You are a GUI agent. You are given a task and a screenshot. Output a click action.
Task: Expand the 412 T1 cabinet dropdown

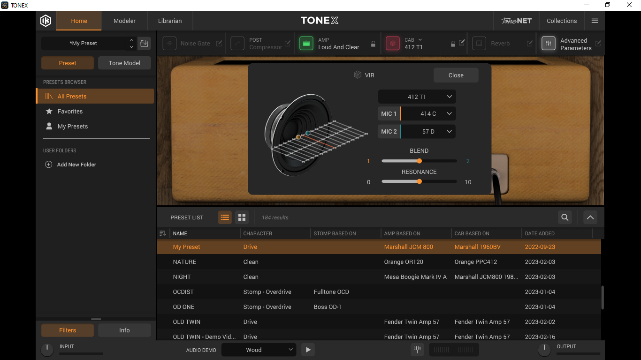[x=417, y=97]
